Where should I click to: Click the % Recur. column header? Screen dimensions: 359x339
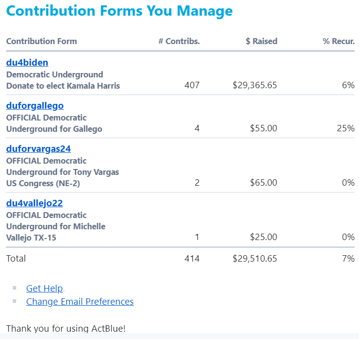click(x=338, y=41)
